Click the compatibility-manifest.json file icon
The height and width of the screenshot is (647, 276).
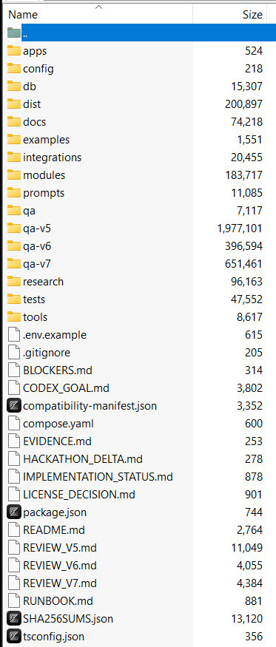click(x=14, y=406)
